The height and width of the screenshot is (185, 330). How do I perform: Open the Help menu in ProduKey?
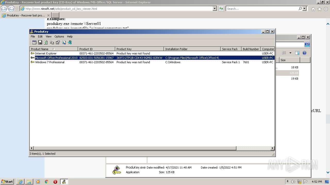pos(70,36)
